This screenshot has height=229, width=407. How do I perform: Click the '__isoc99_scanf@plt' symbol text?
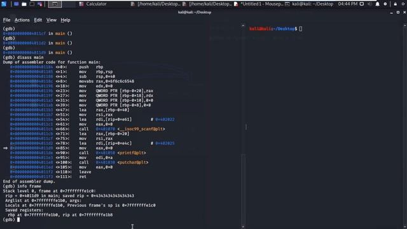141,129
